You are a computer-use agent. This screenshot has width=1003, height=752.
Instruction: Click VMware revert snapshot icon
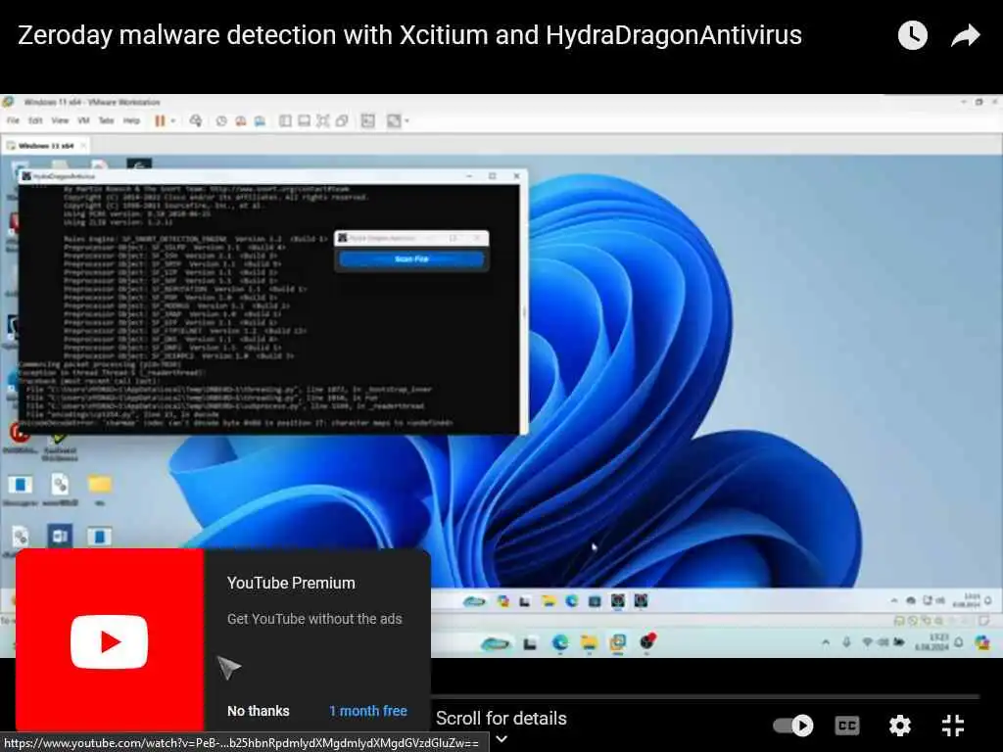[x=241, y=120]
